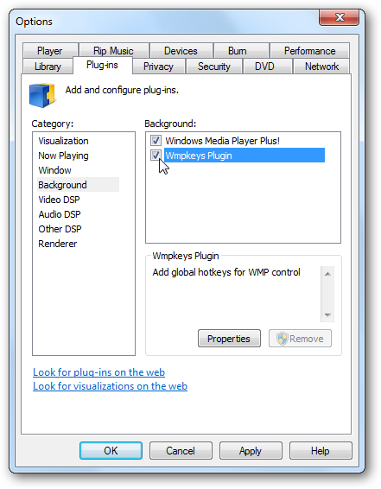Select Renderer category

[57, 244]
